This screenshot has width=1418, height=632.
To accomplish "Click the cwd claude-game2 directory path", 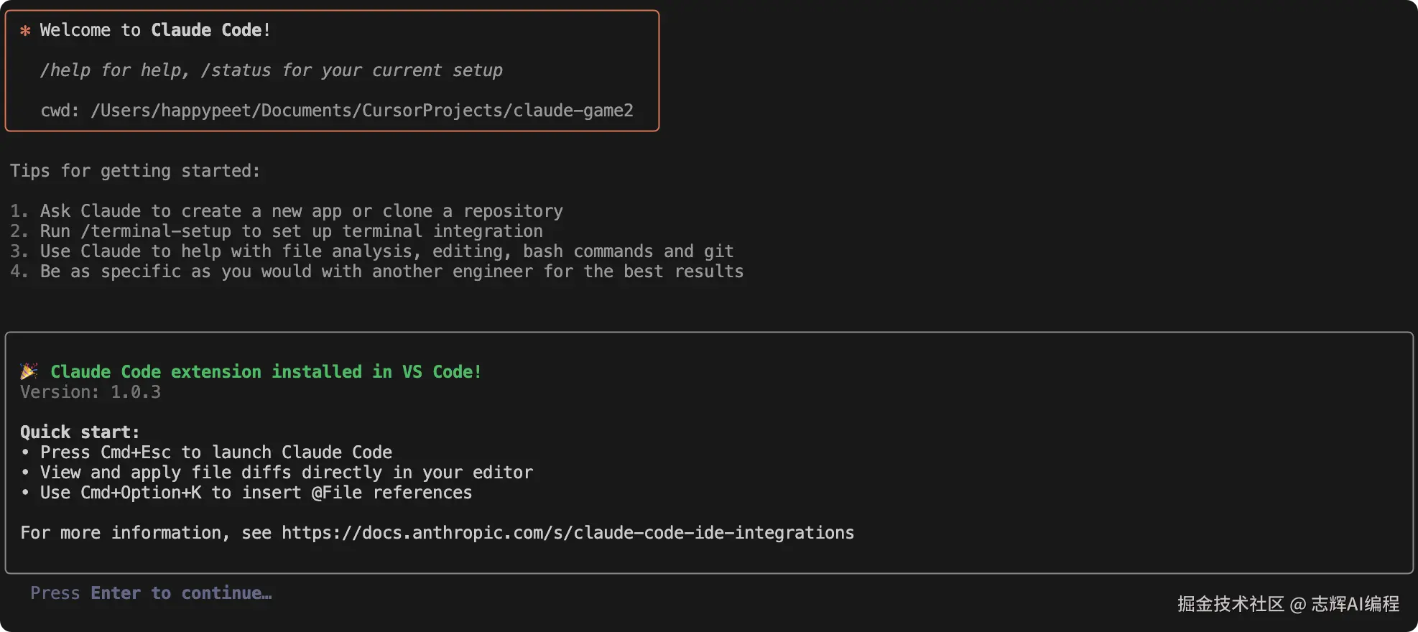I will coord(361,111).
